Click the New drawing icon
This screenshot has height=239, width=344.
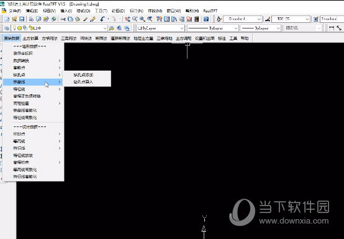pyautogui.click(x=7, y=19)
